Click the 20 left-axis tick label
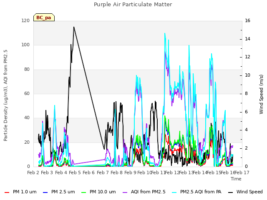The image size is (267, 200). coord(27,142)
